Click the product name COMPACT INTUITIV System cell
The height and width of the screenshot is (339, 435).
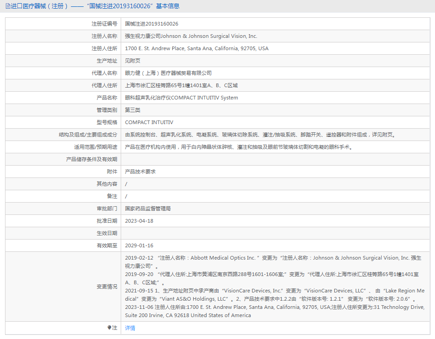181,98
